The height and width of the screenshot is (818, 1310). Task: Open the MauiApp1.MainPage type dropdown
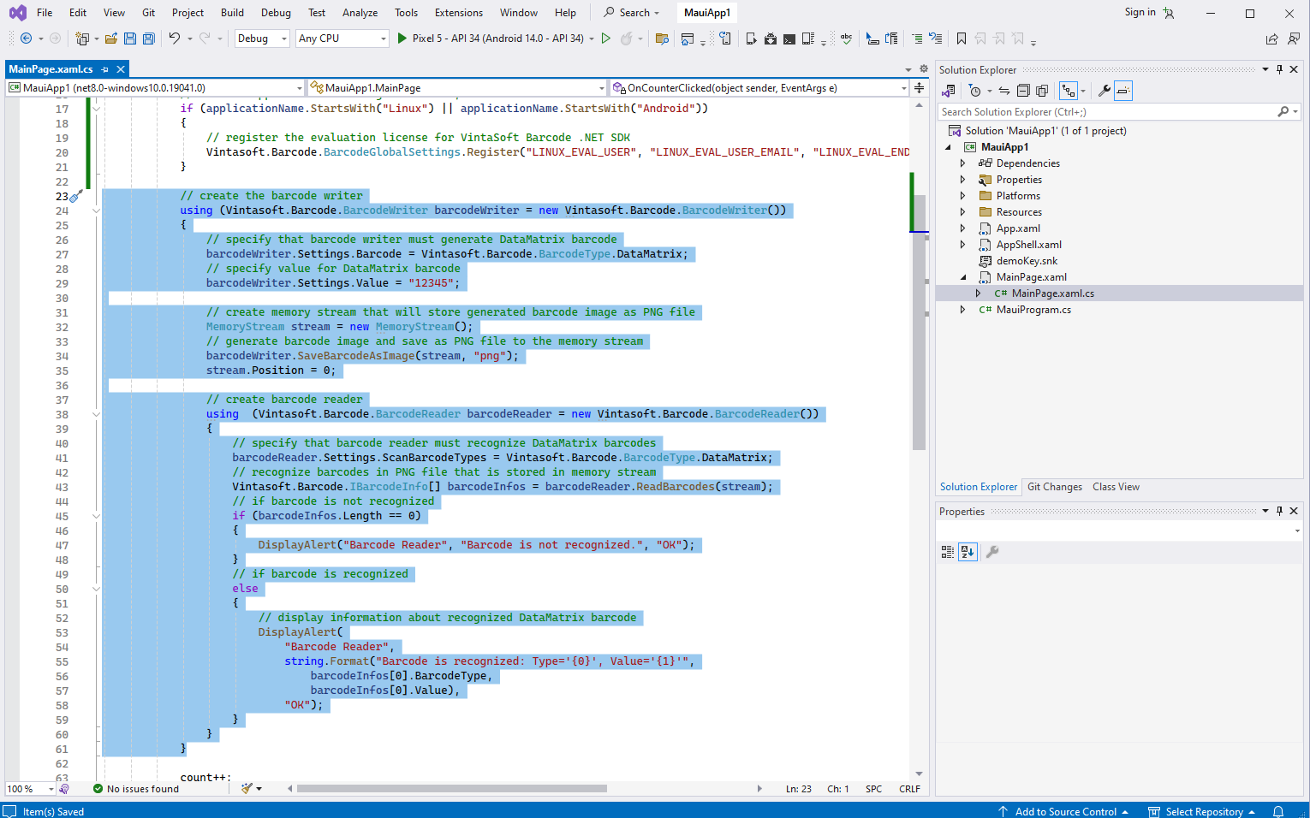457,87
